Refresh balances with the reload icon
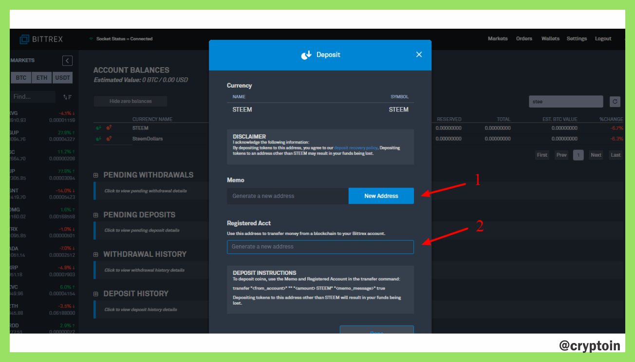This screenshot has height=362, width=635. (615, 102)
